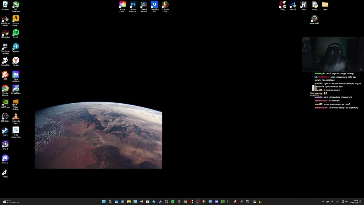Viewport: 364px width, 205px height.
Task: Launch MSI Afterburner from the desktop
Action: point(16,7)
